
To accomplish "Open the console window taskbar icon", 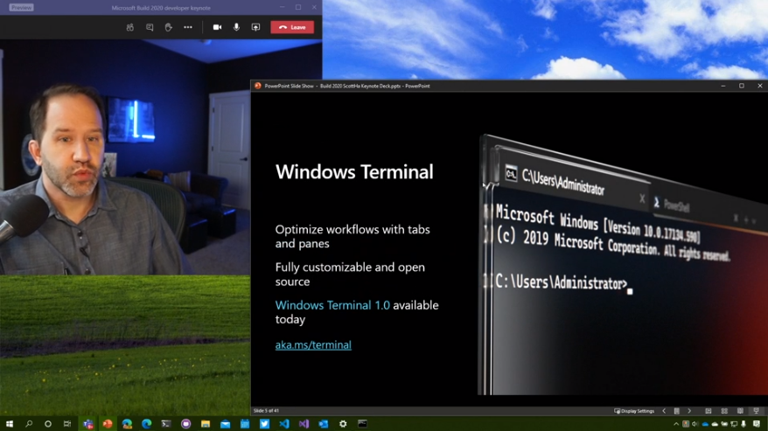I will 362,424.
